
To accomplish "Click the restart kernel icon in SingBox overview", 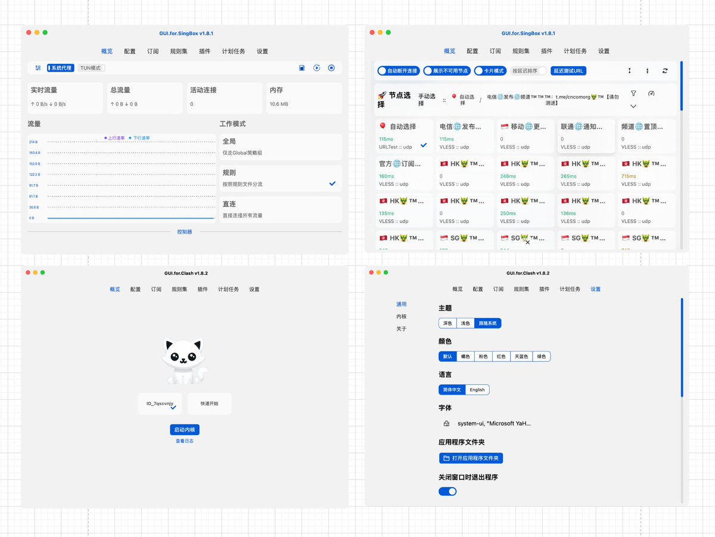I will pyautogui.click(x=317, y=68).
